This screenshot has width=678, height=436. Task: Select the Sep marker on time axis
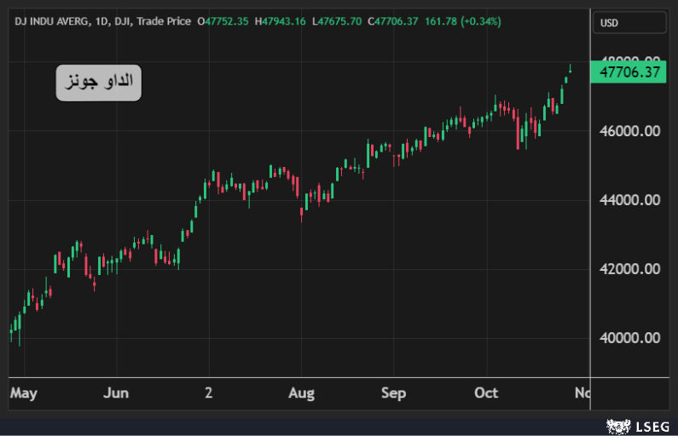click(x=393, y=393)
